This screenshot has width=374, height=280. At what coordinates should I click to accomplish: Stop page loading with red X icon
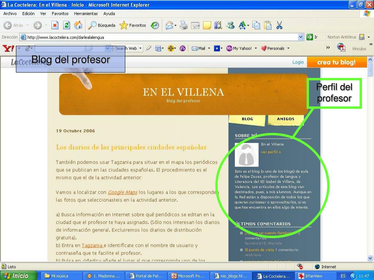pos(55,25)
